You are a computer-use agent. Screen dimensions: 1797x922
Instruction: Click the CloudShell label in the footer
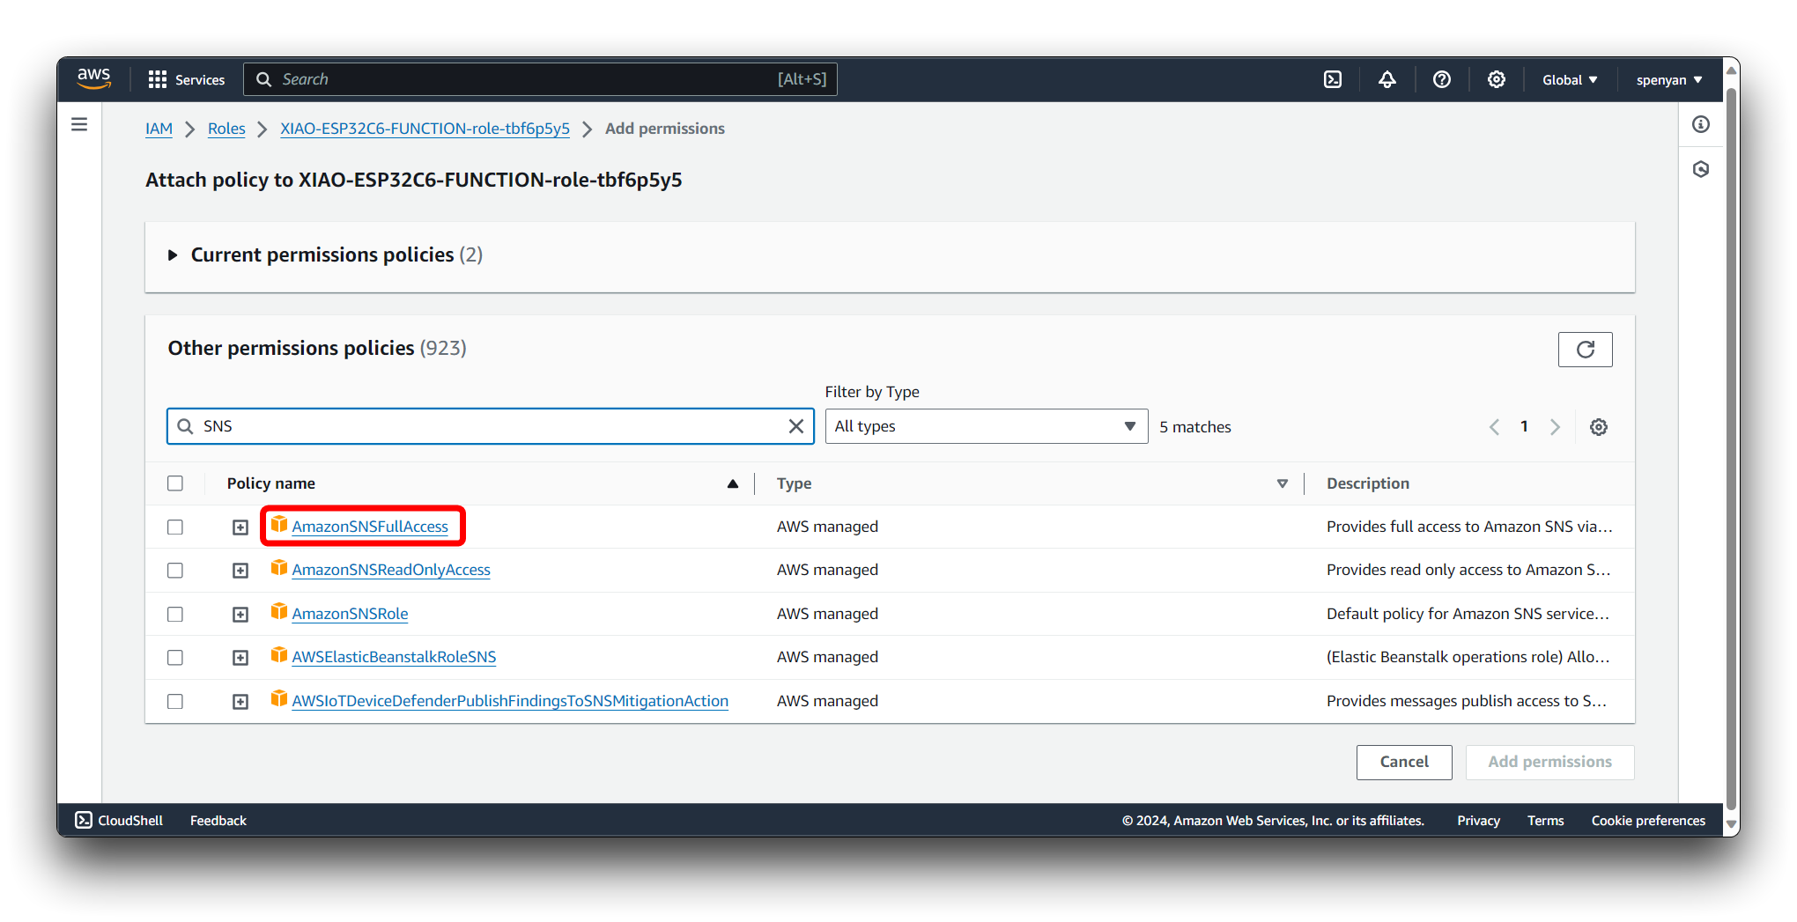[x=130, y=820]
